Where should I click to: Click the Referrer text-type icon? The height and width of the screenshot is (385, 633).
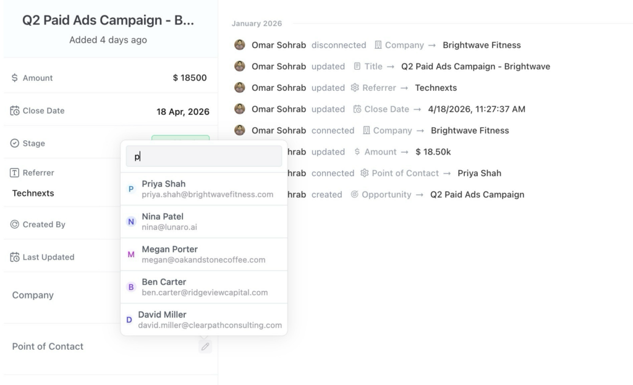15,173
